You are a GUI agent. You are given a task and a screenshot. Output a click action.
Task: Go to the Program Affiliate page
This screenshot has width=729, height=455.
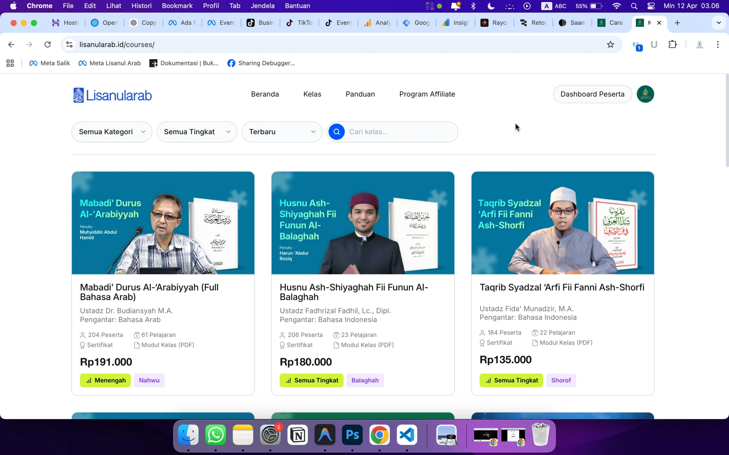click(x=427, y=94)
